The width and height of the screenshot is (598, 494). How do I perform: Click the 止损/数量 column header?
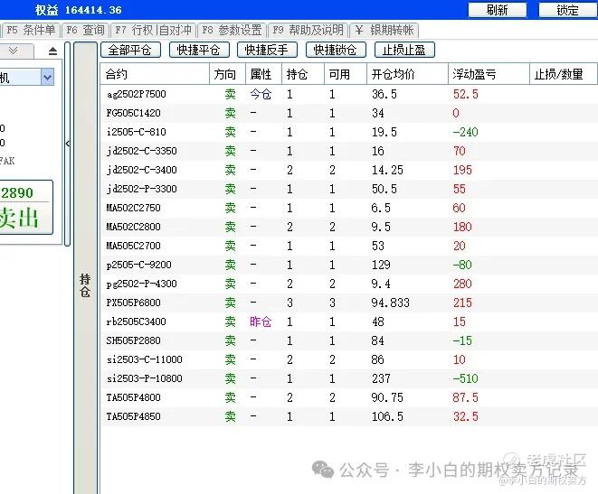[564, 74]
